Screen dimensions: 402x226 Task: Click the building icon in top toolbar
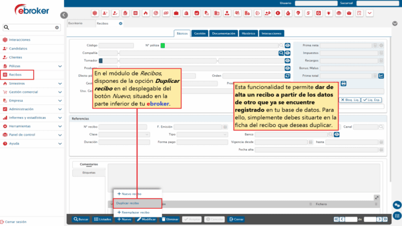(x=217, y=13)
